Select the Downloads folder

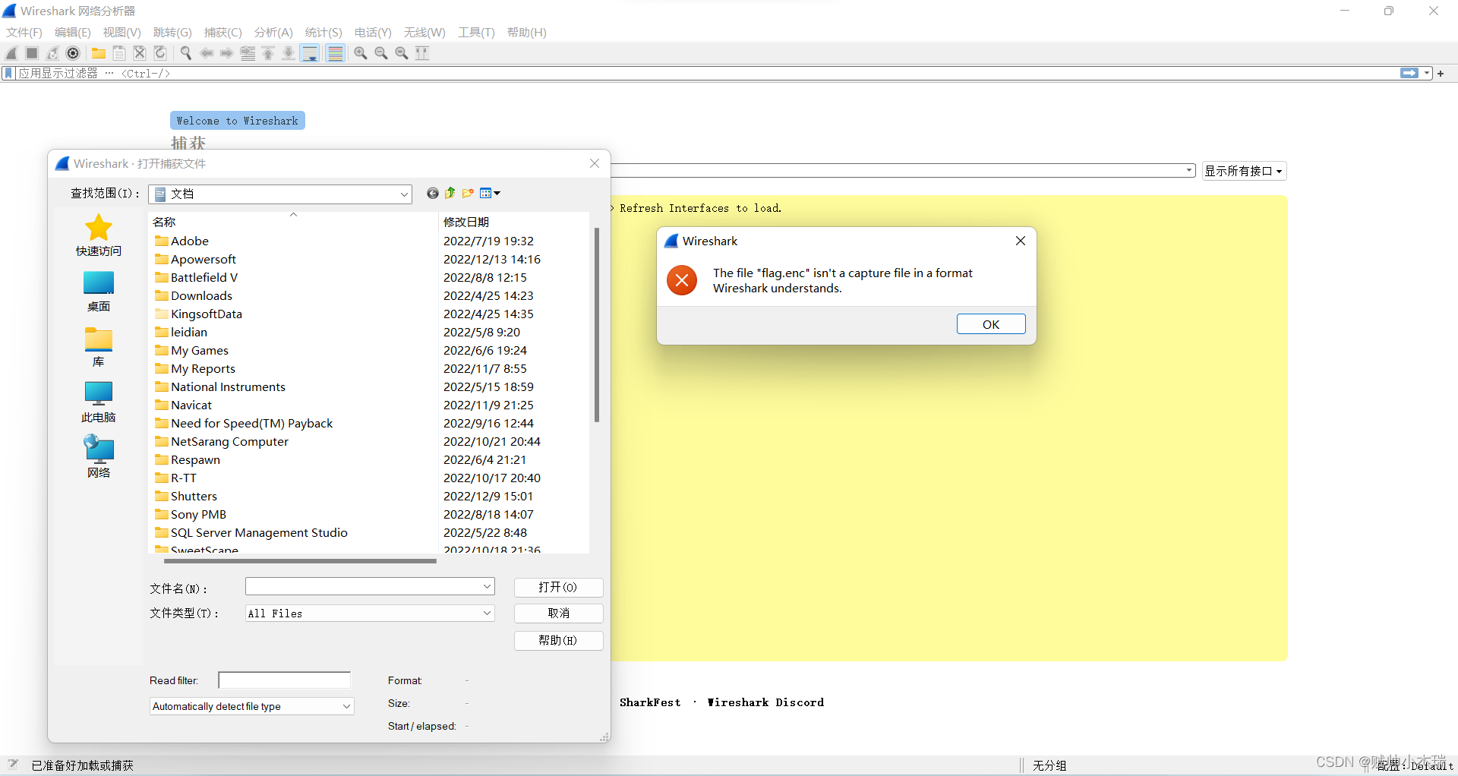pos(202,296)
